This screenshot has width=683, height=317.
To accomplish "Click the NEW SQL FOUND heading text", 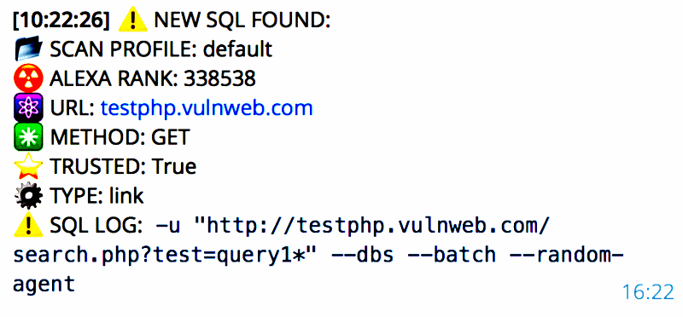I will [242, 20].
